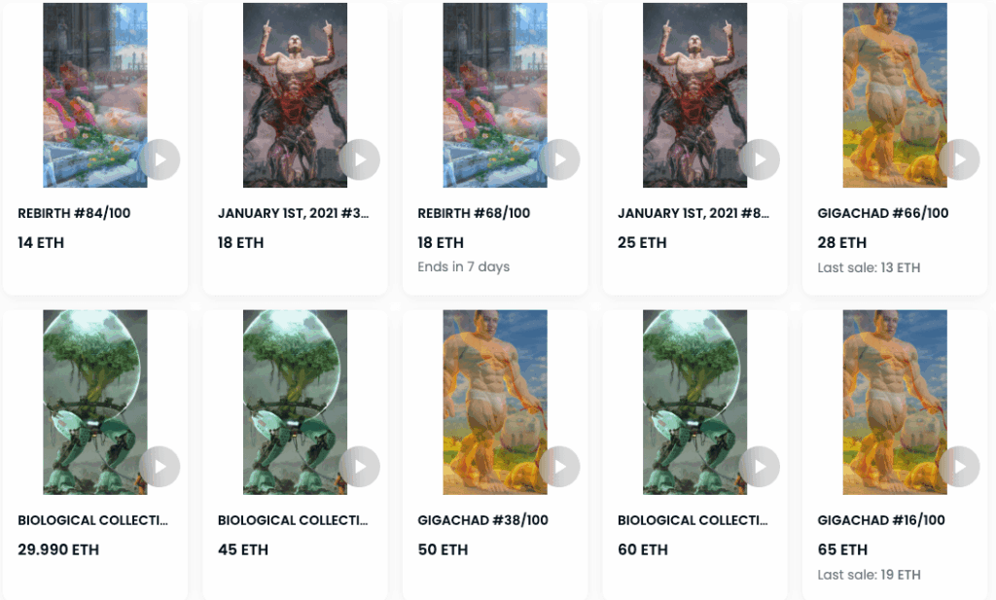Image resolution: width=996 pixels, height=600 pixels.
Task: Play the Gigachad #66/100 video preview
Action: (x=960, y=159)
